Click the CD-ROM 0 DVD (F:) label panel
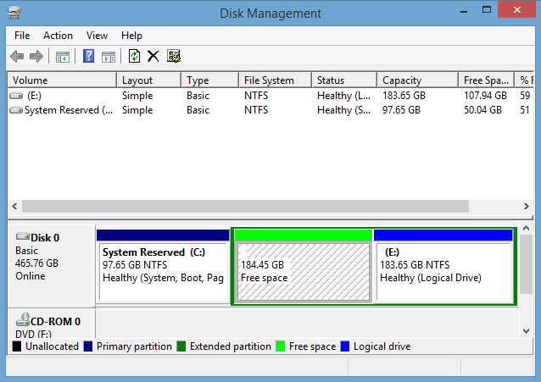 click(x=51, y=324)
